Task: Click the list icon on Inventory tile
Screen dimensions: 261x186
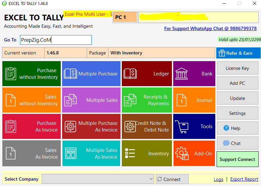Action: coord(130,153)
